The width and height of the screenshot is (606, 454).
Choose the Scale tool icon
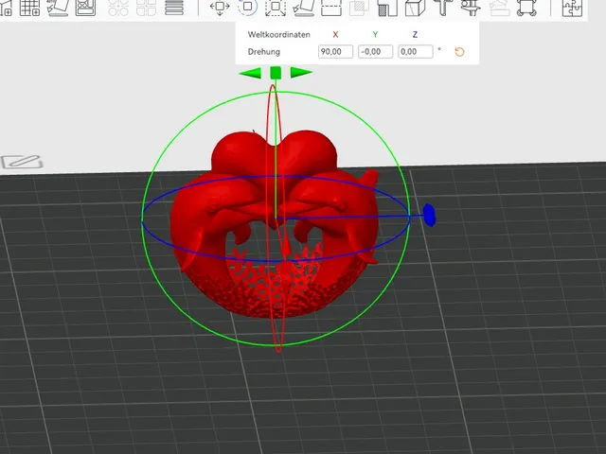point(276,8)
